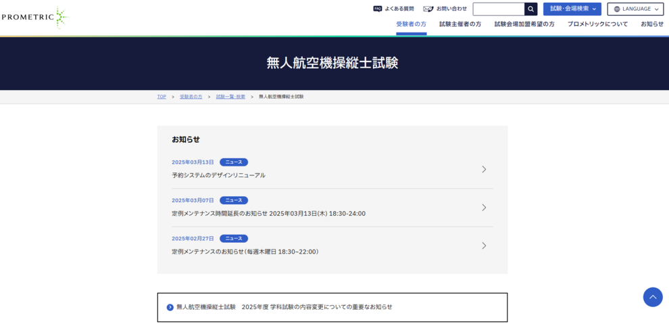Open the 試験主催者の方 menu item
Image resolution: width=669 pixels, height=324 pixels.
point(460,24)
